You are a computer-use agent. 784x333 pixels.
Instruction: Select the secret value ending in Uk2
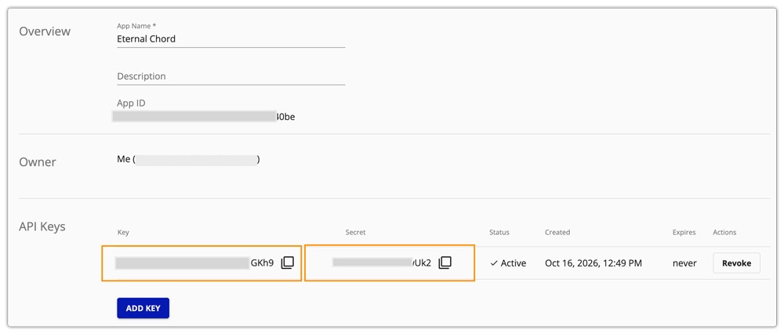382,263
